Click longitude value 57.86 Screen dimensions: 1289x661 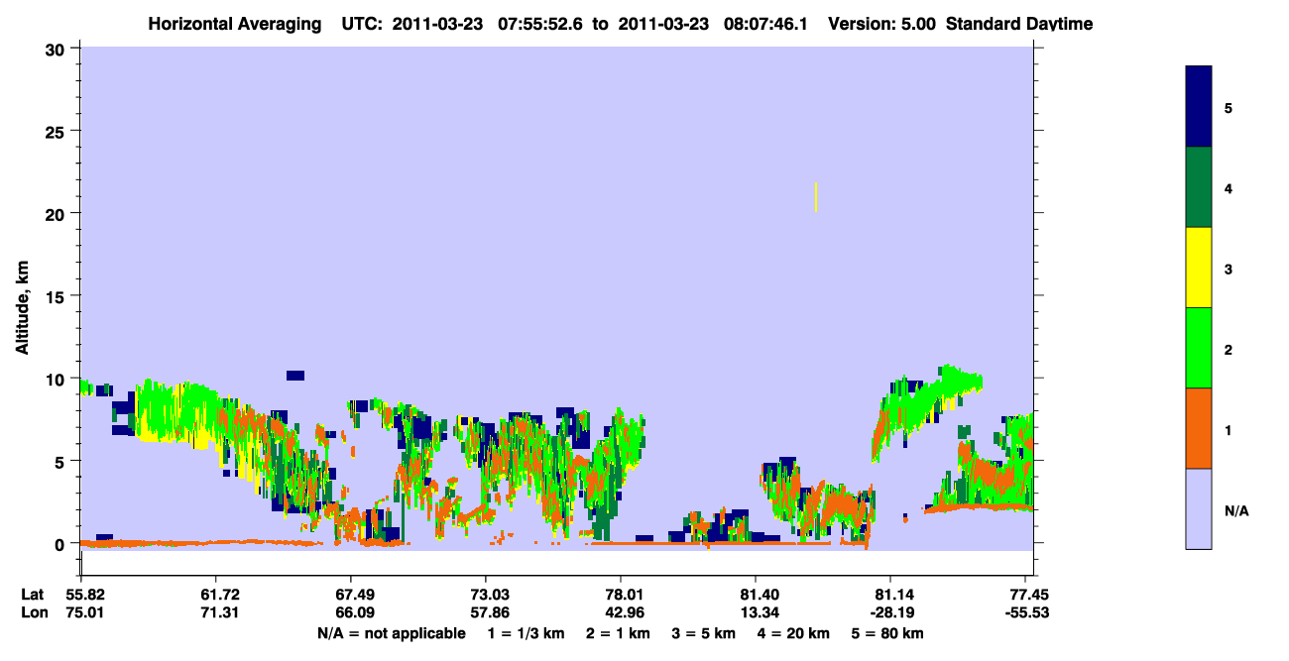pyautogui.click(x=486, y=612)
